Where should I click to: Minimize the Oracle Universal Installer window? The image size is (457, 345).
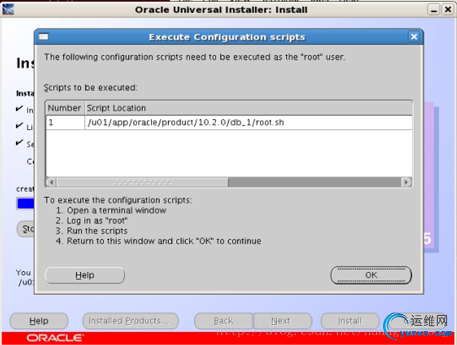[434, 10]
